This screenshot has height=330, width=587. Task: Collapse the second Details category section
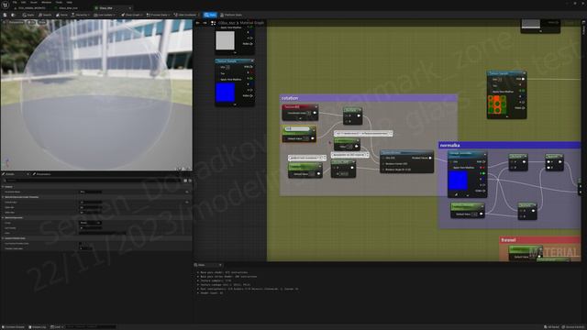coord(3,197)
